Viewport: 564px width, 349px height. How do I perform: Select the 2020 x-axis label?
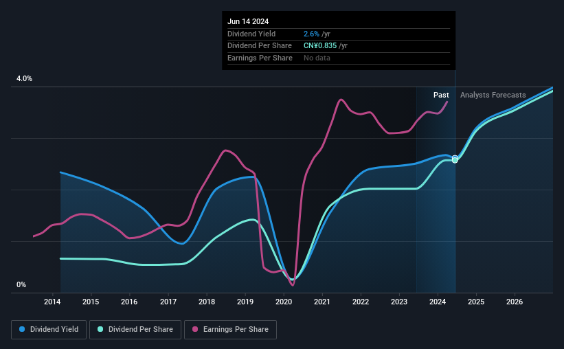click(x=284, y=302)
